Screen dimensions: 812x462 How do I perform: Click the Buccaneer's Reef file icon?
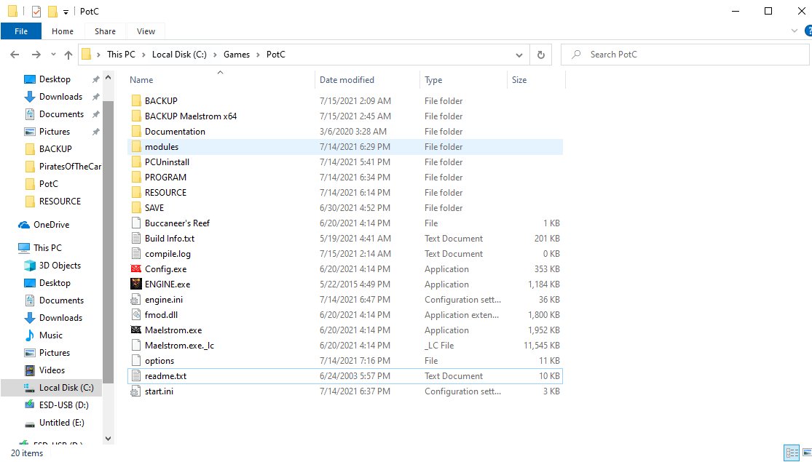point(136,223)
